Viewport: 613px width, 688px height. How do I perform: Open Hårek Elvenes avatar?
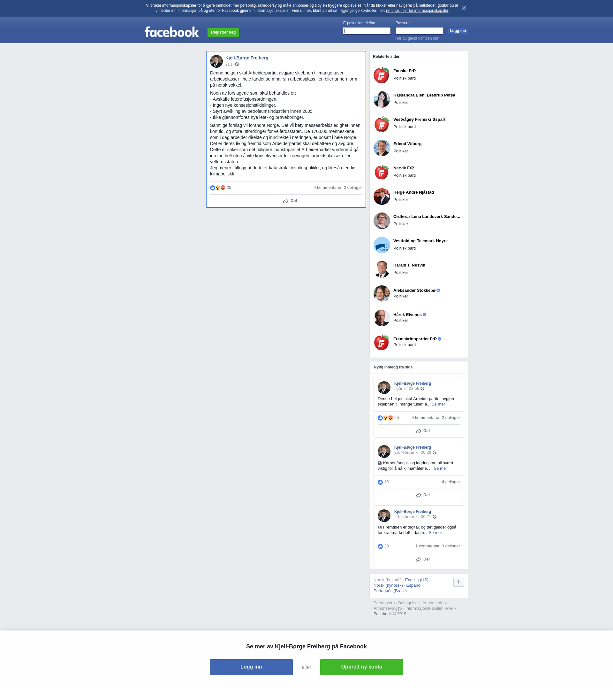(x=381, y=318)
